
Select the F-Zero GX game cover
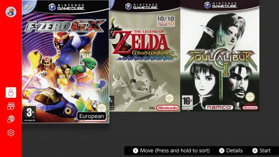point(65,61)
